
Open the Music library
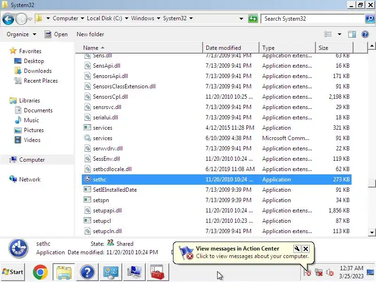tap(31, 120)
